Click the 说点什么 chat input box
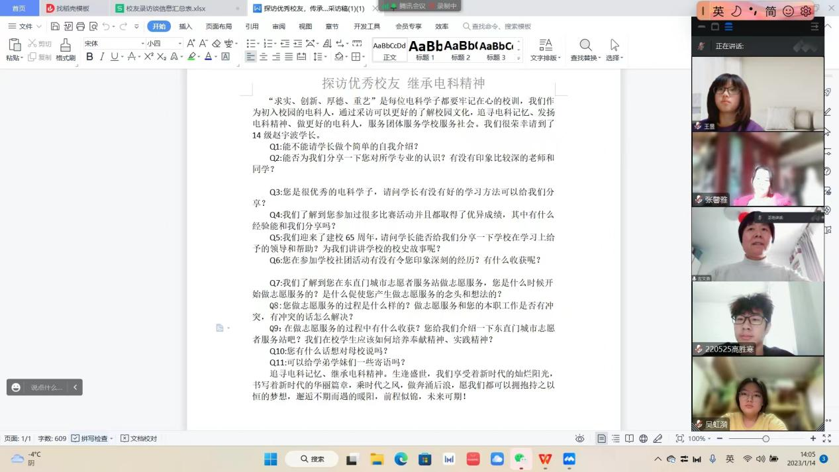The image size is (839, 472). 45,387
